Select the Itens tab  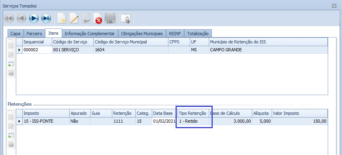pyautogui.click(x=53, y=33)
